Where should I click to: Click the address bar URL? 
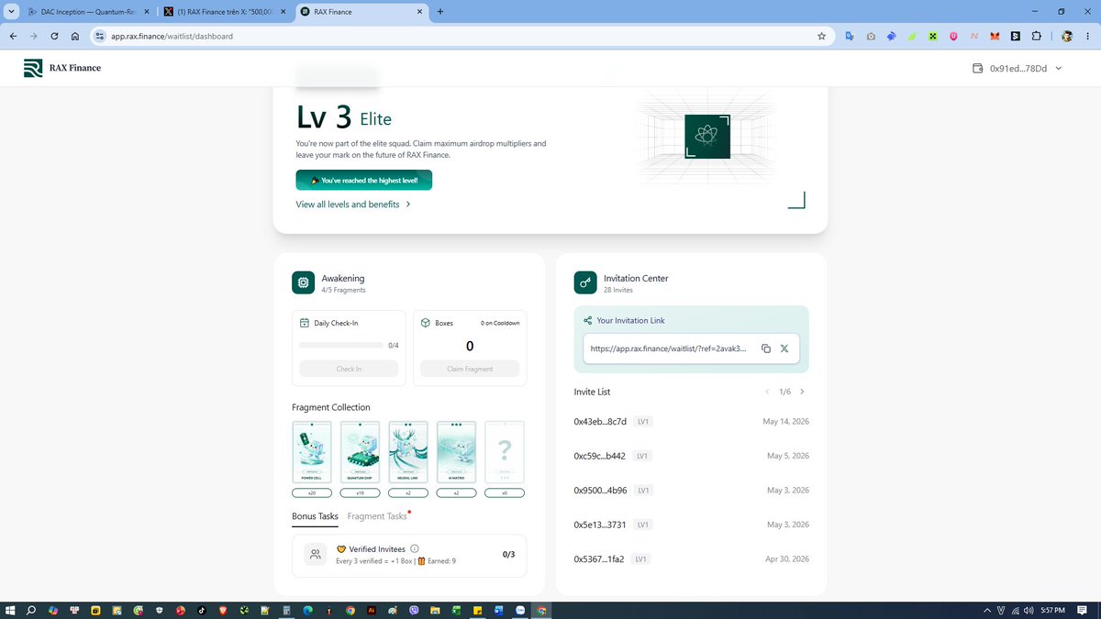click(x=172, y=37)
